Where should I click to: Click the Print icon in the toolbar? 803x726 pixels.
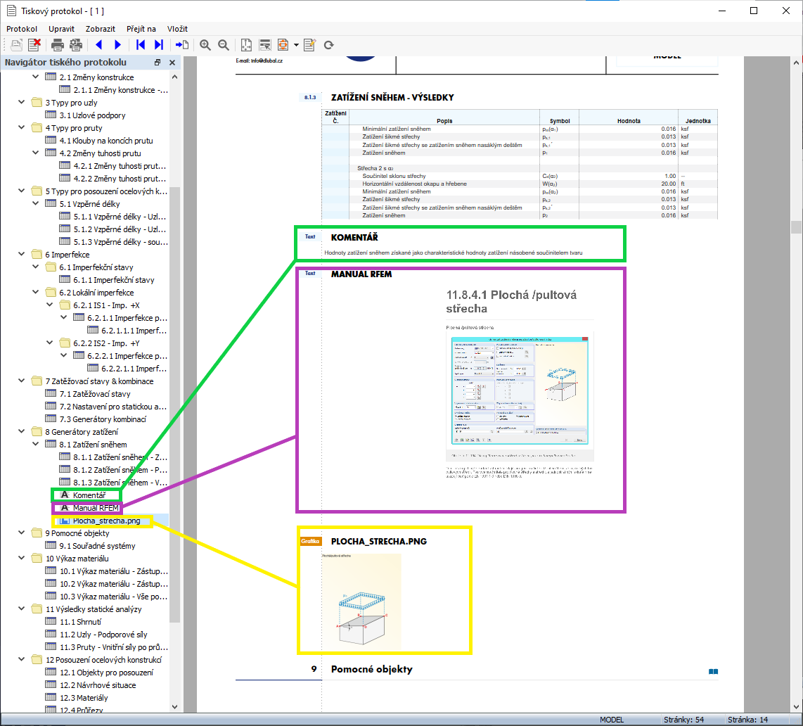click(58, 45)
